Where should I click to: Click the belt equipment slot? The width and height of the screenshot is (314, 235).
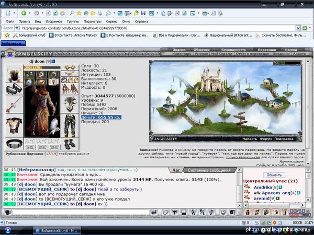click(x=14, y=144)
